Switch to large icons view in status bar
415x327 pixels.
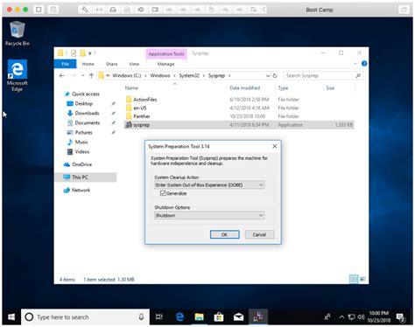pyautogui.click(x=362, y=279)
